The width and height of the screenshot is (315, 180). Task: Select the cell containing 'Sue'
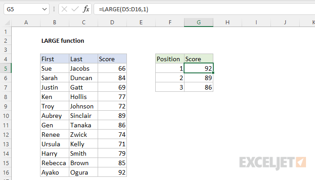point(54,68)
